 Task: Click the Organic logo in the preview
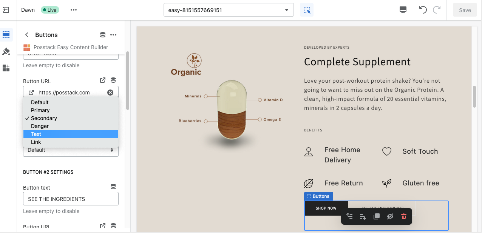pyautogui.click(x=186, y=65)
